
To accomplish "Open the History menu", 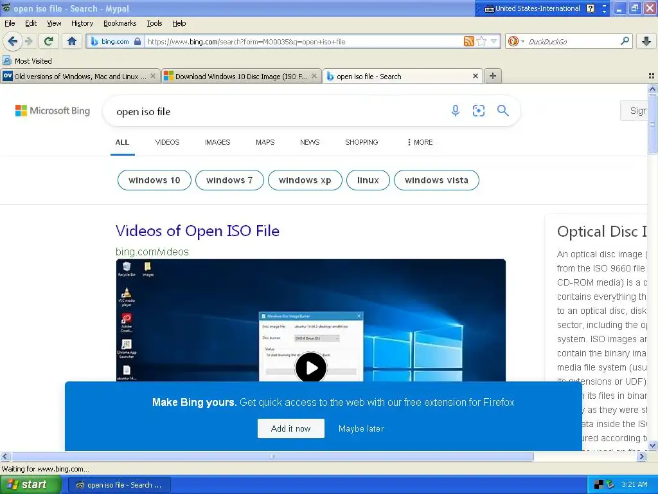I will 82,23.
